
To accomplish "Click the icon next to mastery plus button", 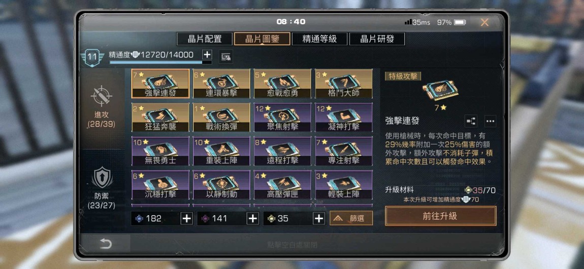I will click(x=225, y=56).
